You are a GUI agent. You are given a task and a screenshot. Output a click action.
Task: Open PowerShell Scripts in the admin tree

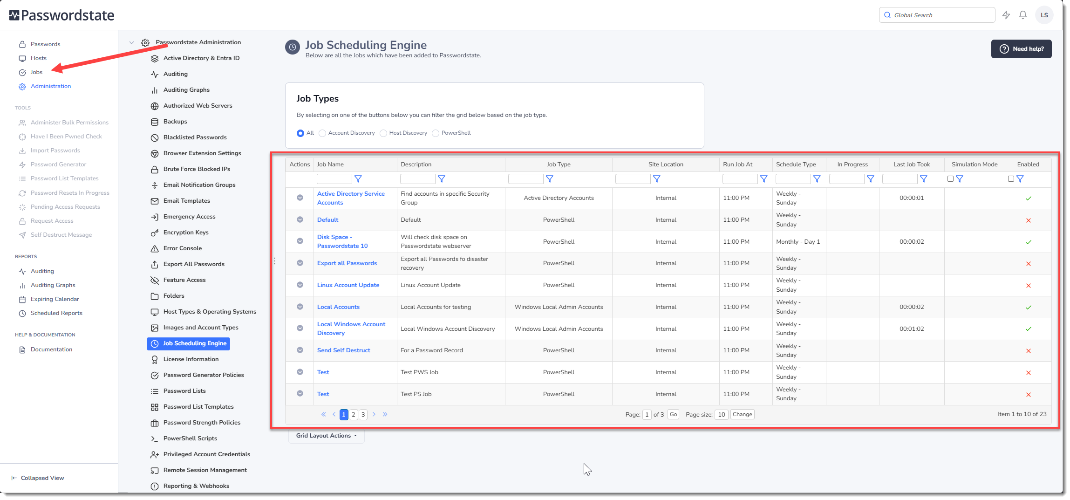coord(190,438)
